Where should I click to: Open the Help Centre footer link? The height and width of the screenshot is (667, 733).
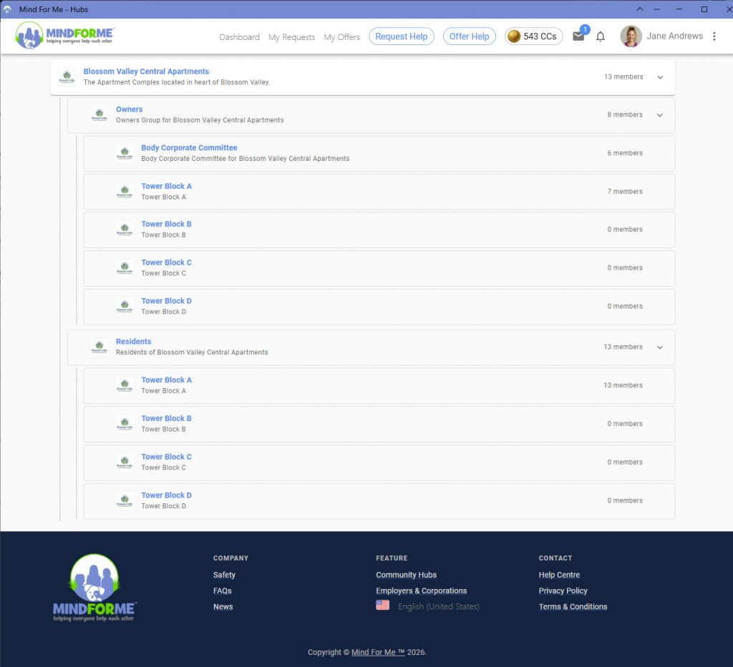558,575
